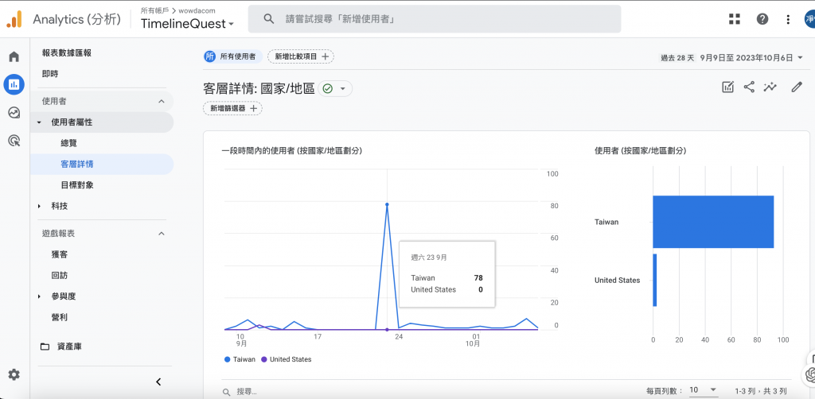The image size is (815, 399).
Task: Open 目標對象 in sidebar
Action: (x=77, y=185)
